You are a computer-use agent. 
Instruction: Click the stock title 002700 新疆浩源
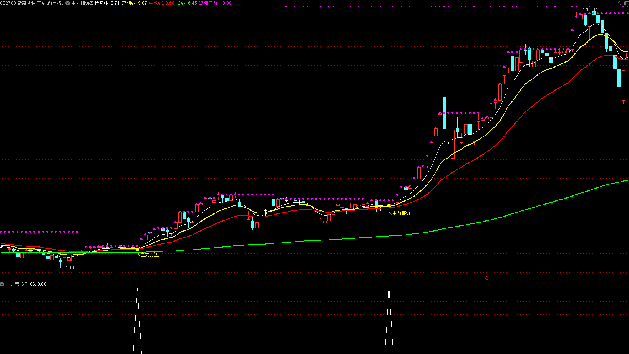(x=18, y=3)
